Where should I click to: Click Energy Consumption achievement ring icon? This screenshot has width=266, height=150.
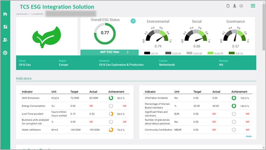111,106
